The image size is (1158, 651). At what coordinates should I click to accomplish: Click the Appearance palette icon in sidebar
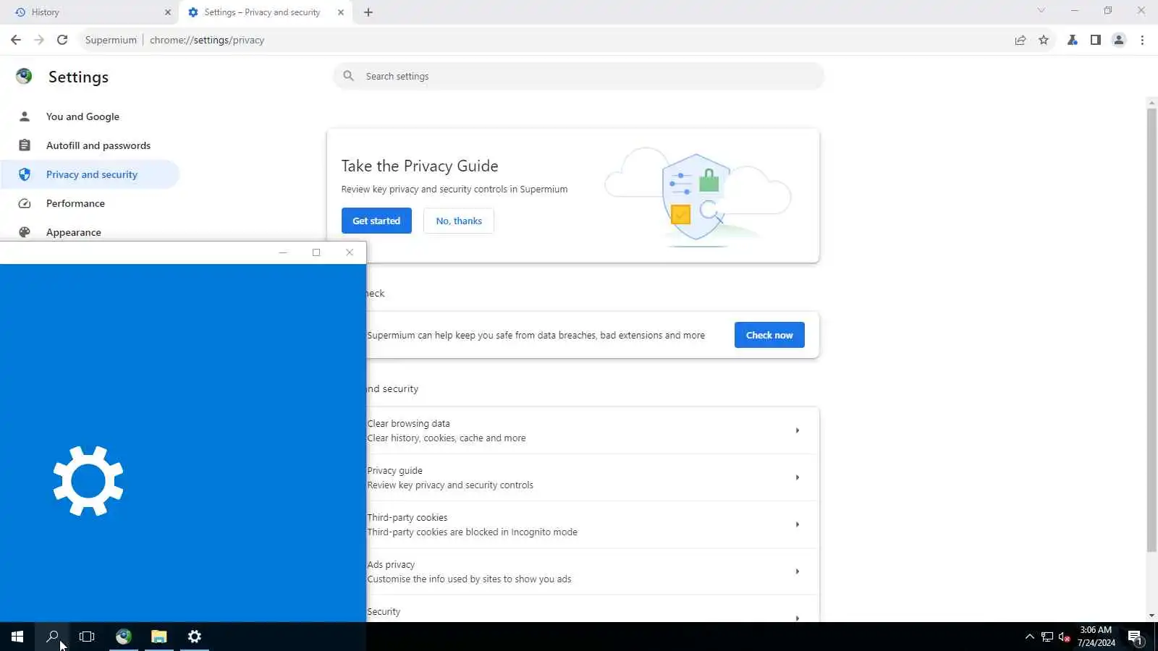pyautogui.click(x=25, y=232)
